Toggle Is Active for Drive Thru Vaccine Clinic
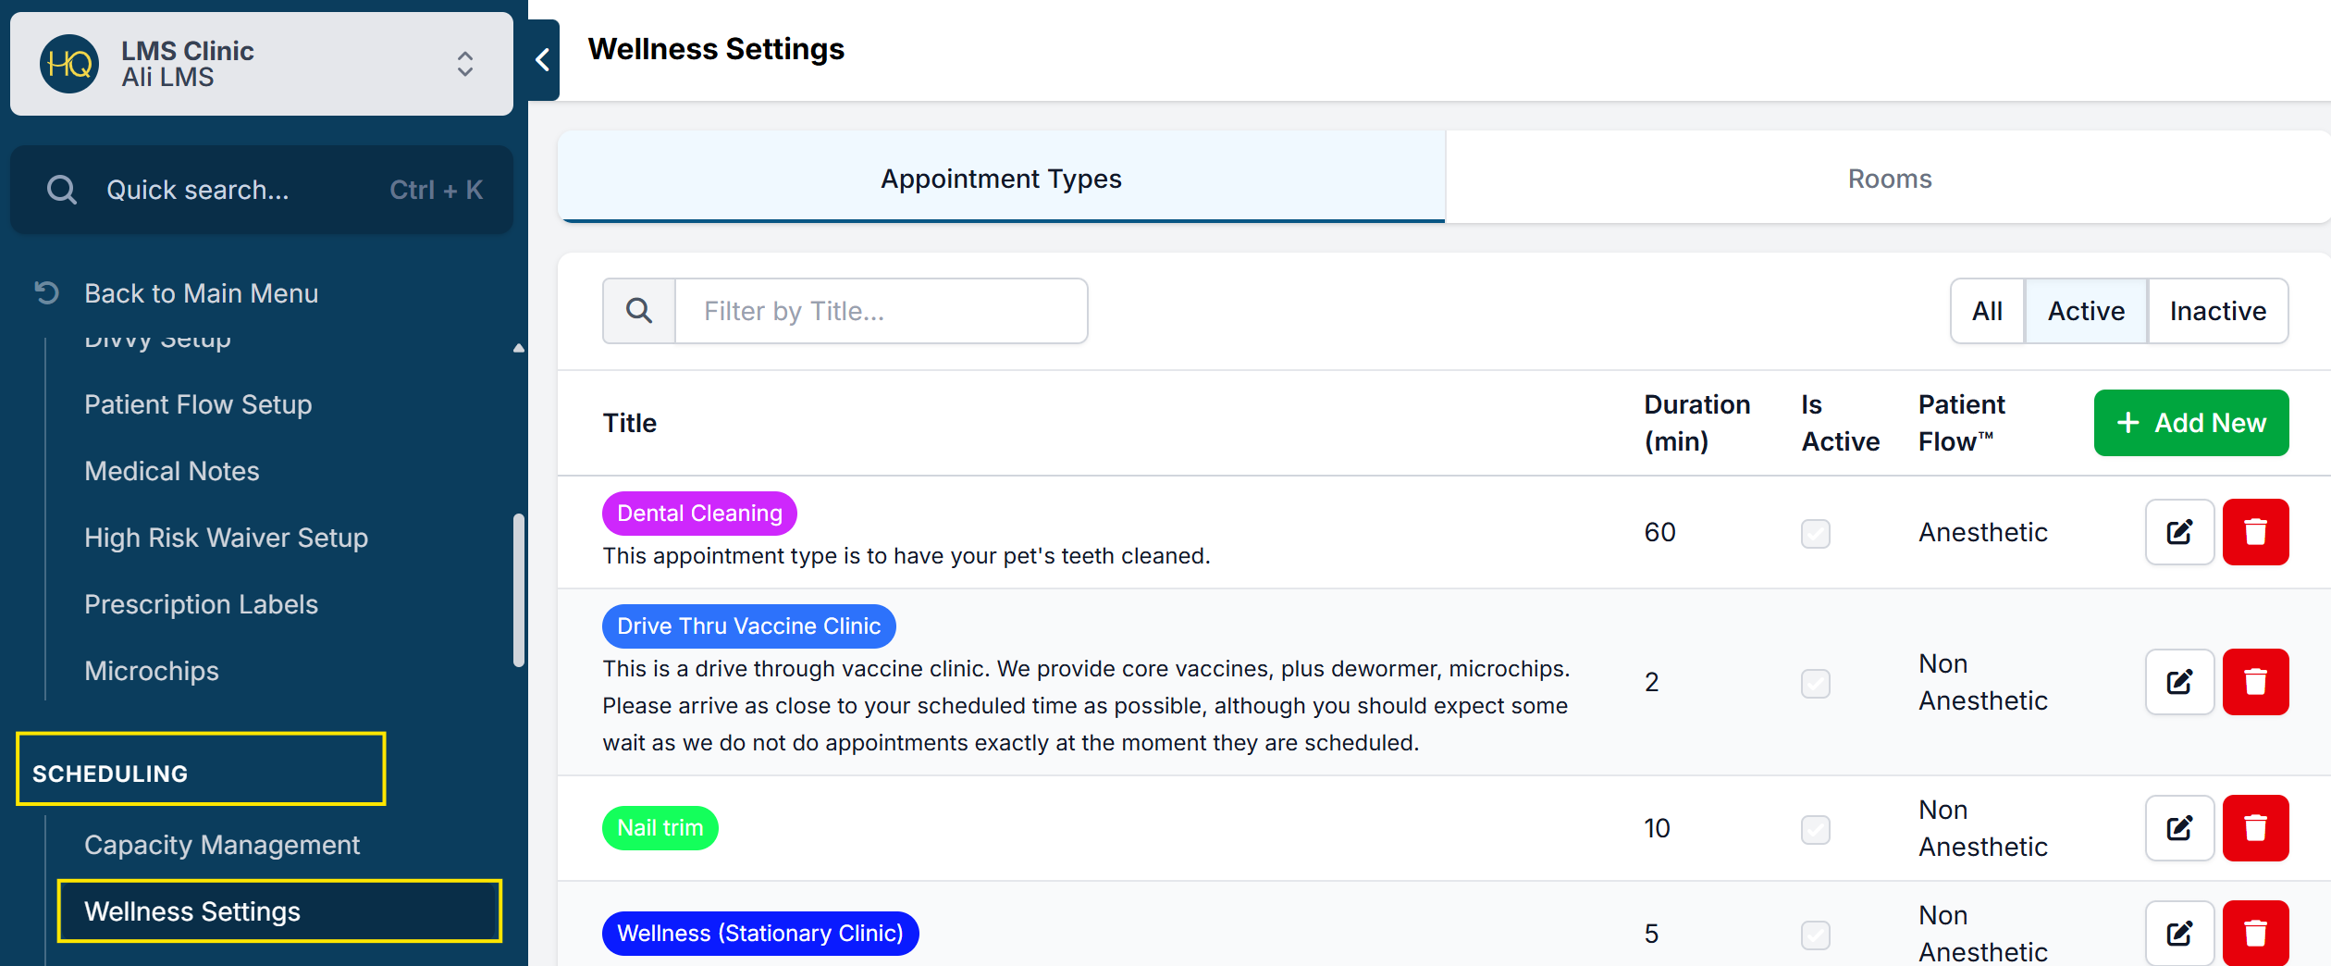 tap(1815, 683)
